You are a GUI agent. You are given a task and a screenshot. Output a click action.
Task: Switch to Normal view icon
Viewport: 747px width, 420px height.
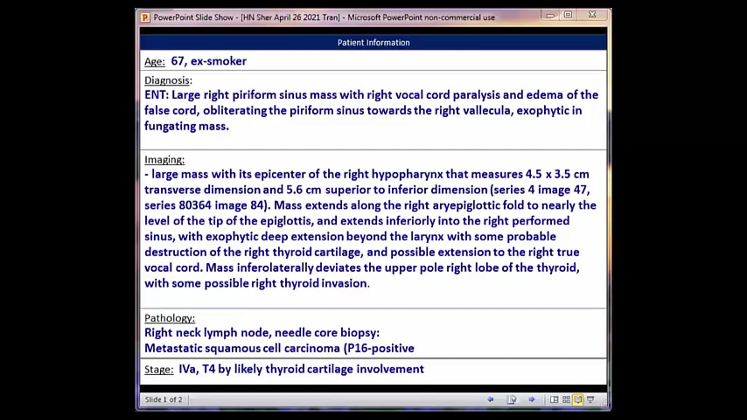[x=554, y=399]
